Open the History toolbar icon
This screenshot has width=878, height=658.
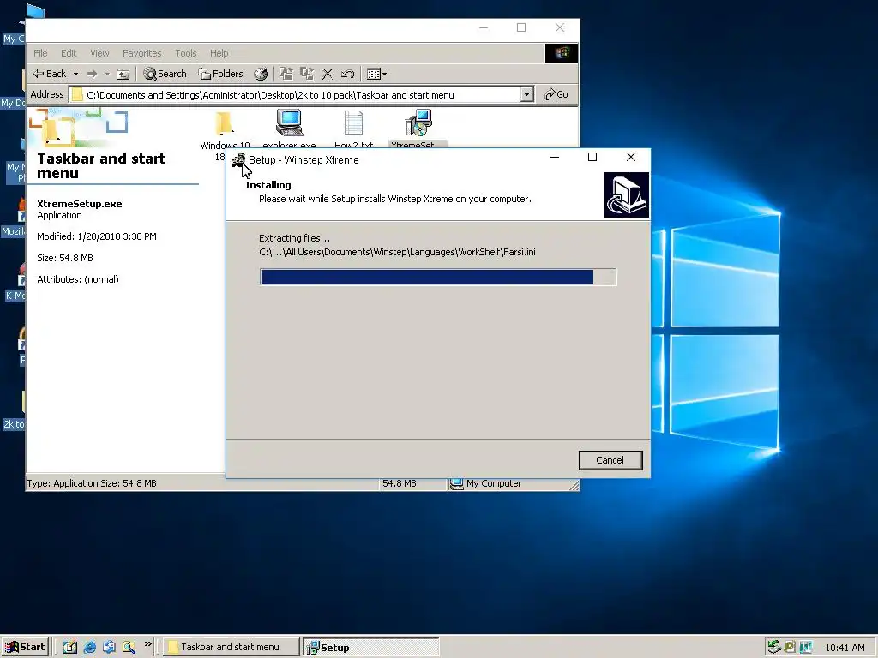[261, 74]
